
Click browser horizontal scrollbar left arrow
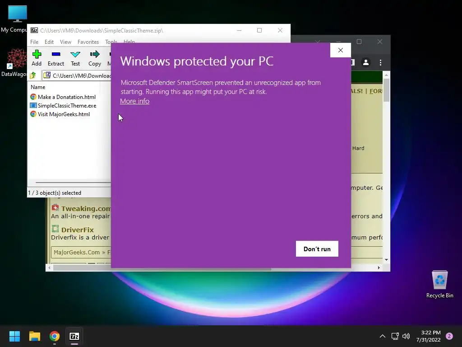(49, 267)
